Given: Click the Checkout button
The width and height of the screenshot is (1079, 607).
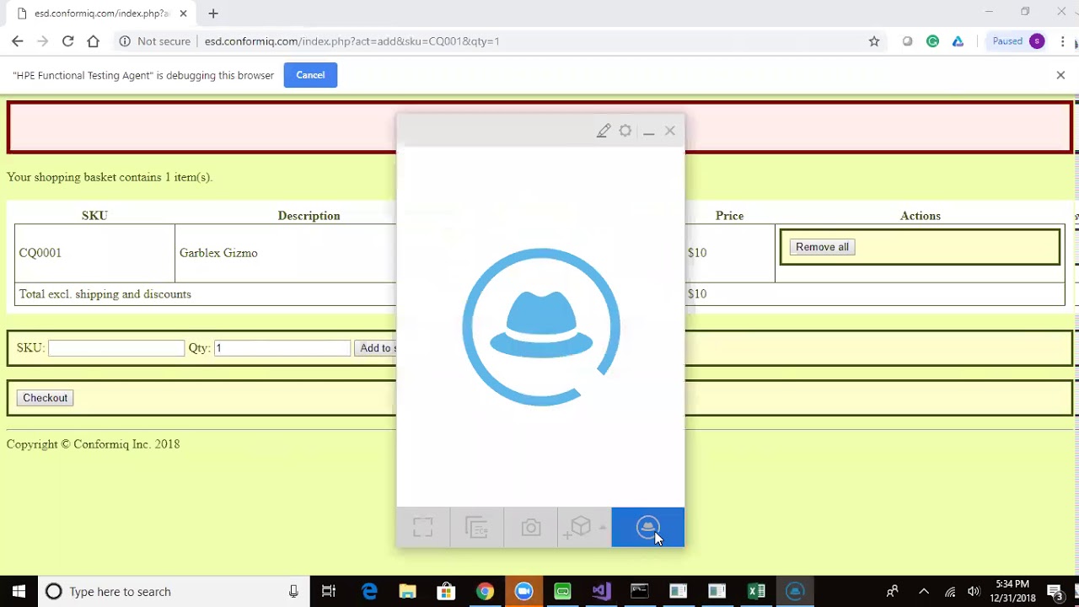Looking at the screenshot, I should tap(46, 398).
